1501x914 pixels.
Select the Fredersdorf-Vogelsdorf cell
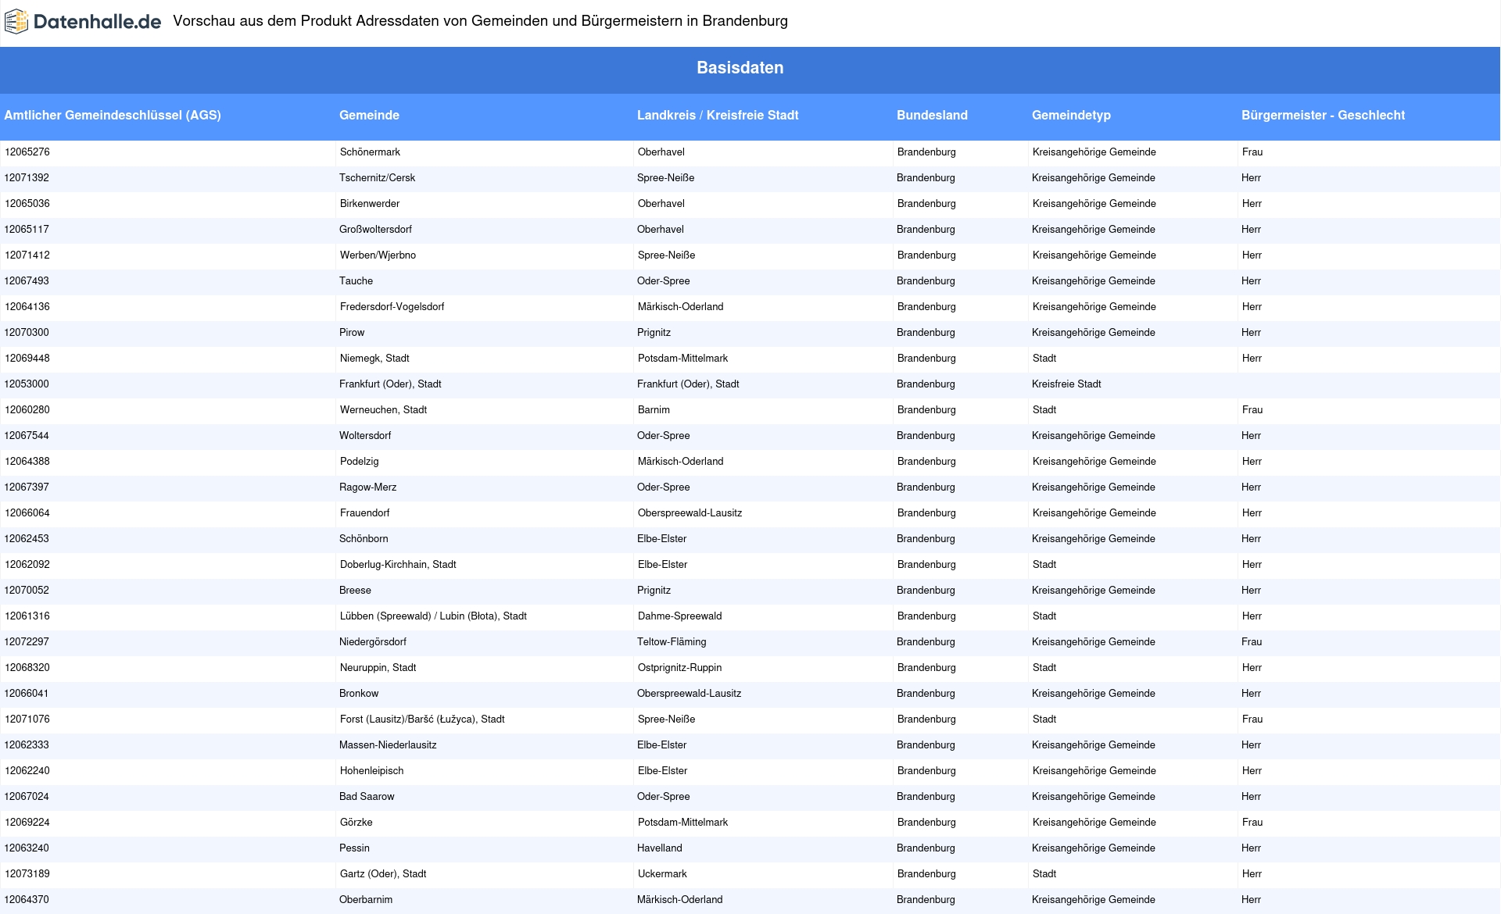pos(484,307)
